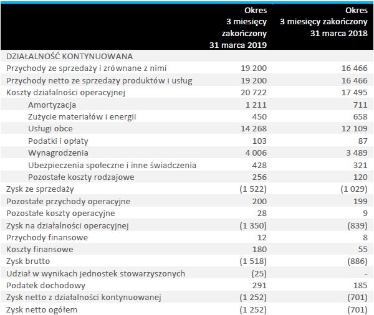
Task: Click the 'Pozostałe przychody operacyjne' label
Action: coord(68,202)
